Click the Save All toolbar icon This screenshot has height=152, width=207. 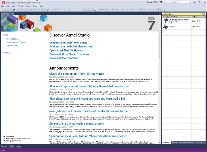click(14, 10)
